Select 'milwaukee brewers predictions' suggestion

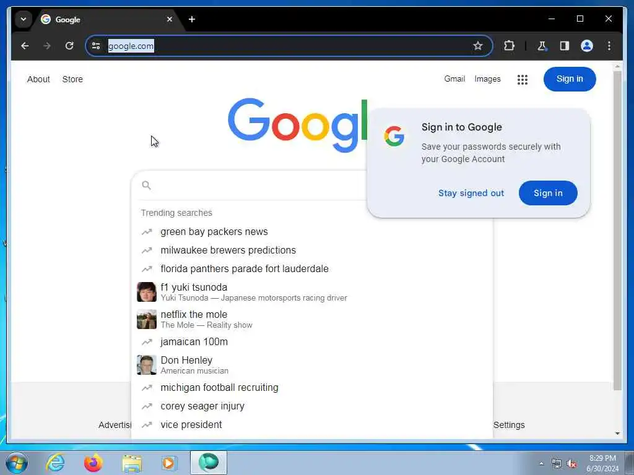[x=311, y=250]
